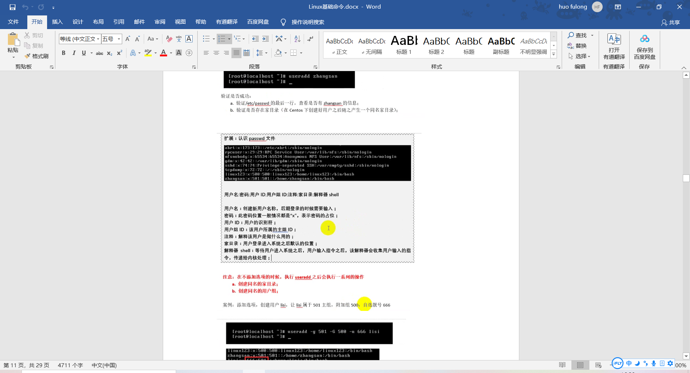Apply the 无间隔 no spacing style
The height and width of the screenshot is (373, 690).
372,45
